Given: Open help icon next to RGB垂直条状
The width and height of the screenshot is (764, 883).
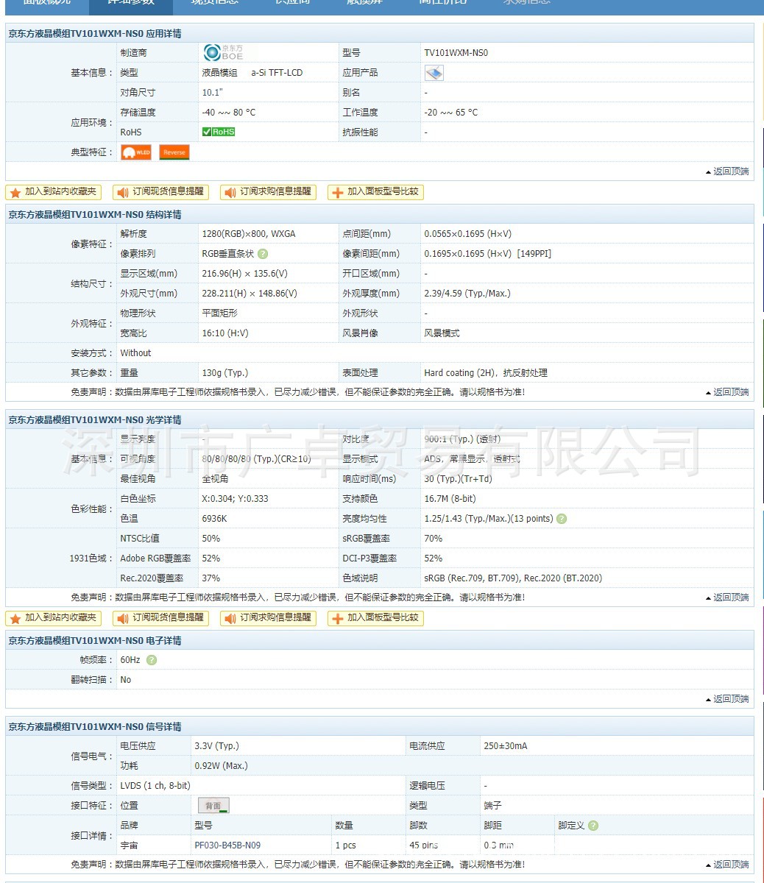Looking at the screenshot, I should pos(263,254).
